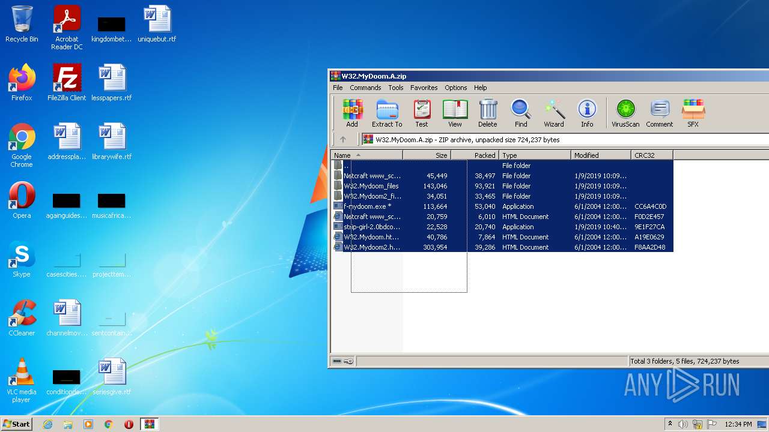Open the Options menu

[456, 88]
